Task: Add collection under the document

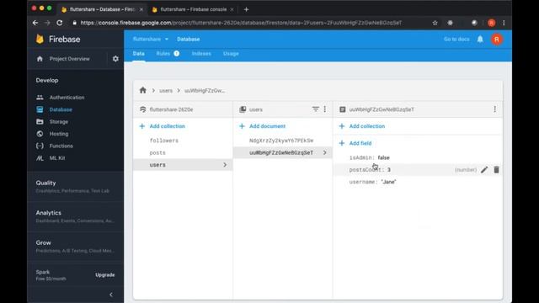Action: click(362, 126)
